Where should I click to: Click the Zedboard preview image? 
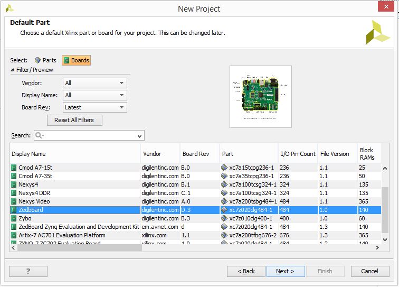pos(261,97)
